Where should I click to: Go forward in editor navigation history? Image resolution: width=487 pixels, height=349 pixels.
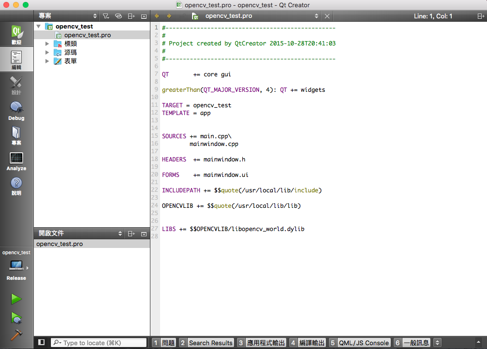tap(169, 16)
